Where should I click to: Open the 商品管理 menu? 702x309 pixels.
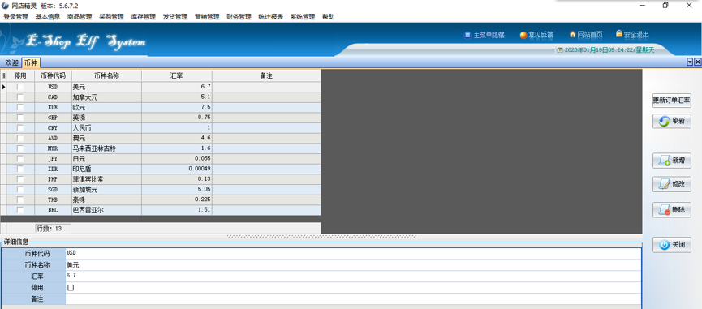[x=80, y=17]
